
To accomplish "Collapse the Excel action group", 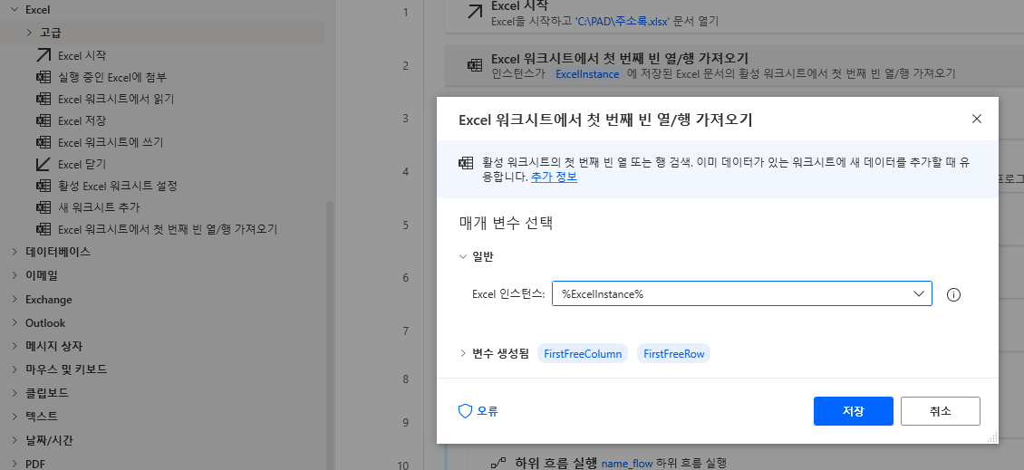I will [14, 10].
